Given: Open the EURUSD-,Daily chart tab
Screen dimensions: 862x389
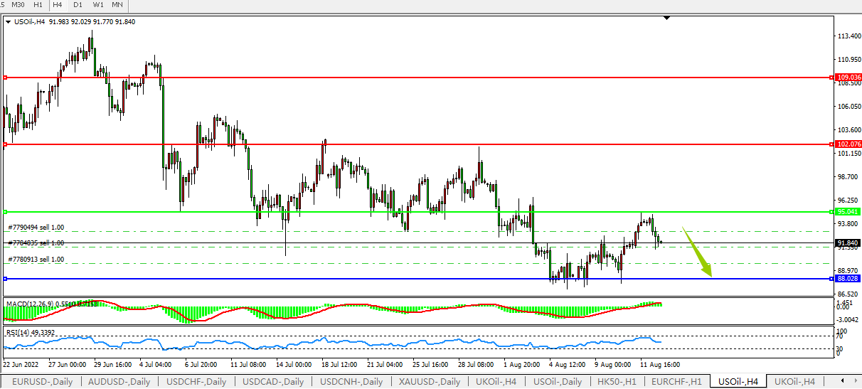Looking at the screenshot, I should point(42,382).
